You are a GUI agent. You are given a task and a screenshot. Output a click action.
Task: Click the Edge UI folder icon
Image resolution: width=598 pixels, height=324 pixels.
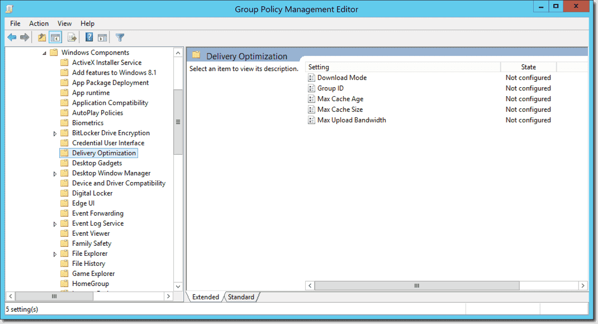tap(64, 203)
